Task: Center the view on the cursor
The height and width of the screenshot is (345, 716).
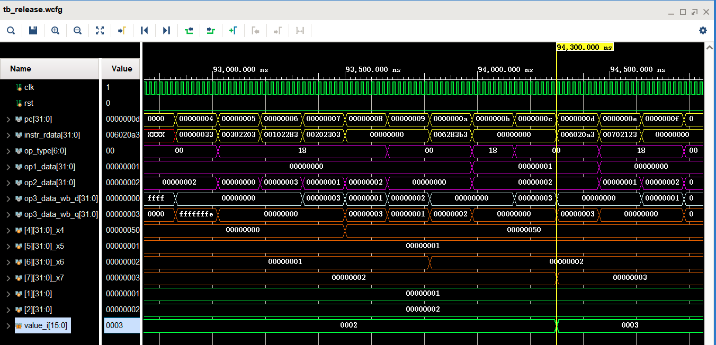Action: click(122, 31)
